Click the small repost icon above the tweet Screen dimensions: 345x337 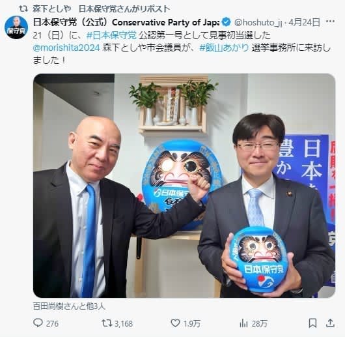pyautogui.click(x=23, y=9)
